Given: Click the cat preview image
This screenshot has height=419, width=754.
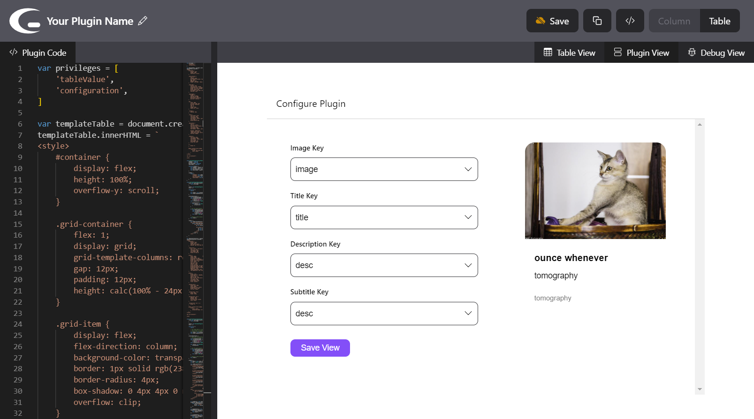Looking at the screenshot, I should coord(595,191).
